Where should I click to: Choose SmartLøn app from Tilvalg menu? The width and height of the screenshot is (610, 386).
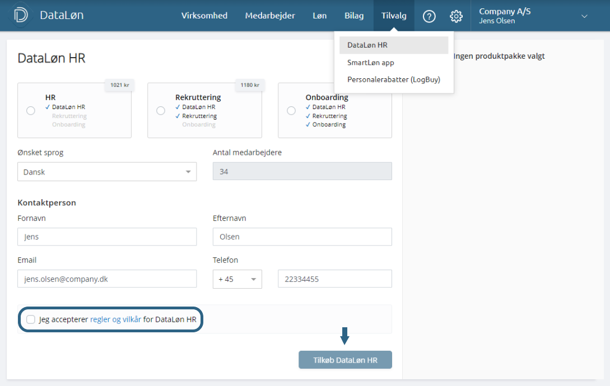coord(371,63)
